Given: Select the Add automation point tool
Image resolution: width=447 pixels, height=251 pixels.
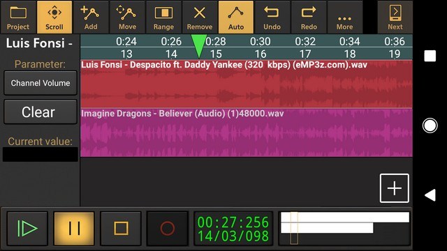Looking at the screenshot, I should (x=91, y=17).
